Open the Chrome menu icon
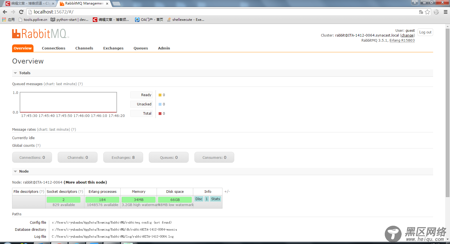Screen dimensions: 450x244 click(445, 12)
